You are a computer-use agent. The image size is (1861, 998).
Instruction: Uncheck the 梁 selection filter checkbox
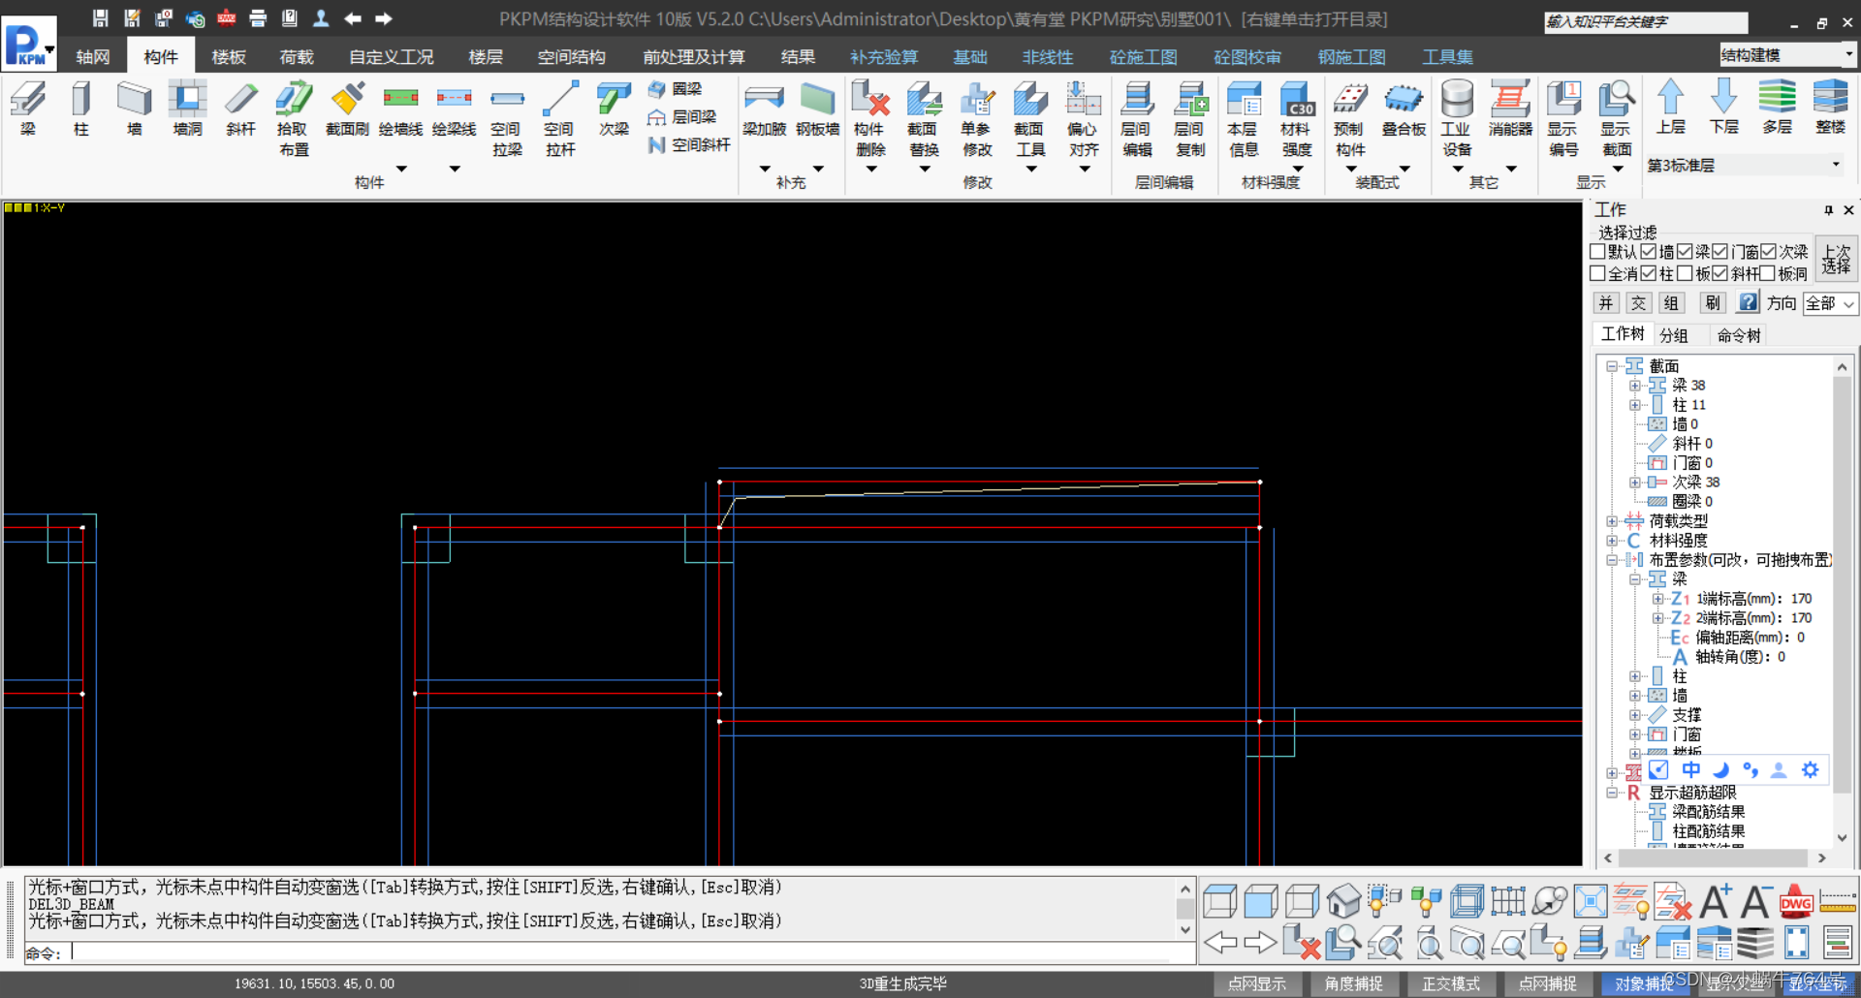click(1685, 252)
